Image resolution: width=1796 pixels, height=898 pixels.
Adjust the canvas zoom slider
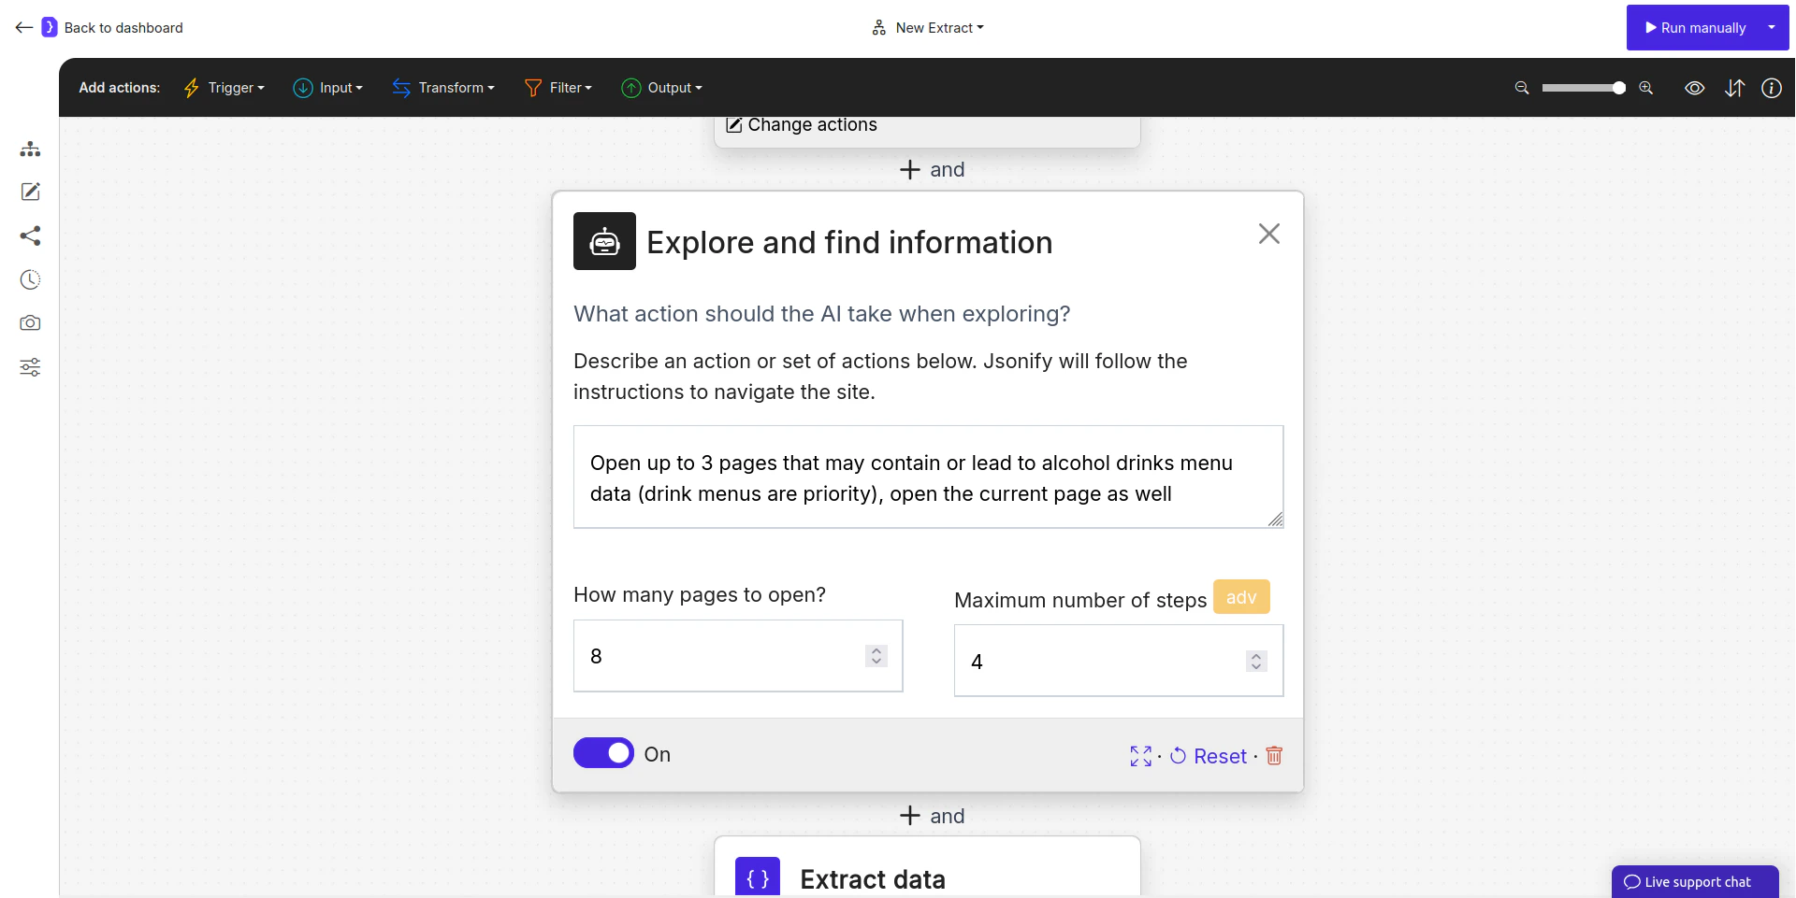pos(1584,88)
